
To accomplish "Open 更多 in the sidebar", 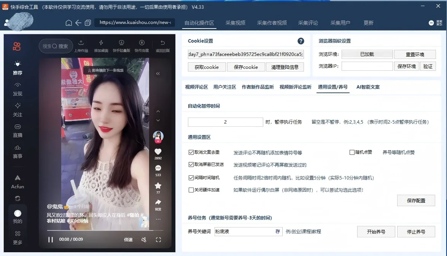I will point(17,238).
